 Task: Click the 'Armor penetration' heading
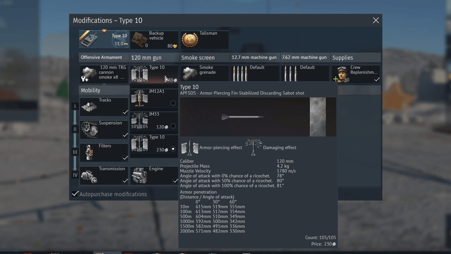coord(198,192)
